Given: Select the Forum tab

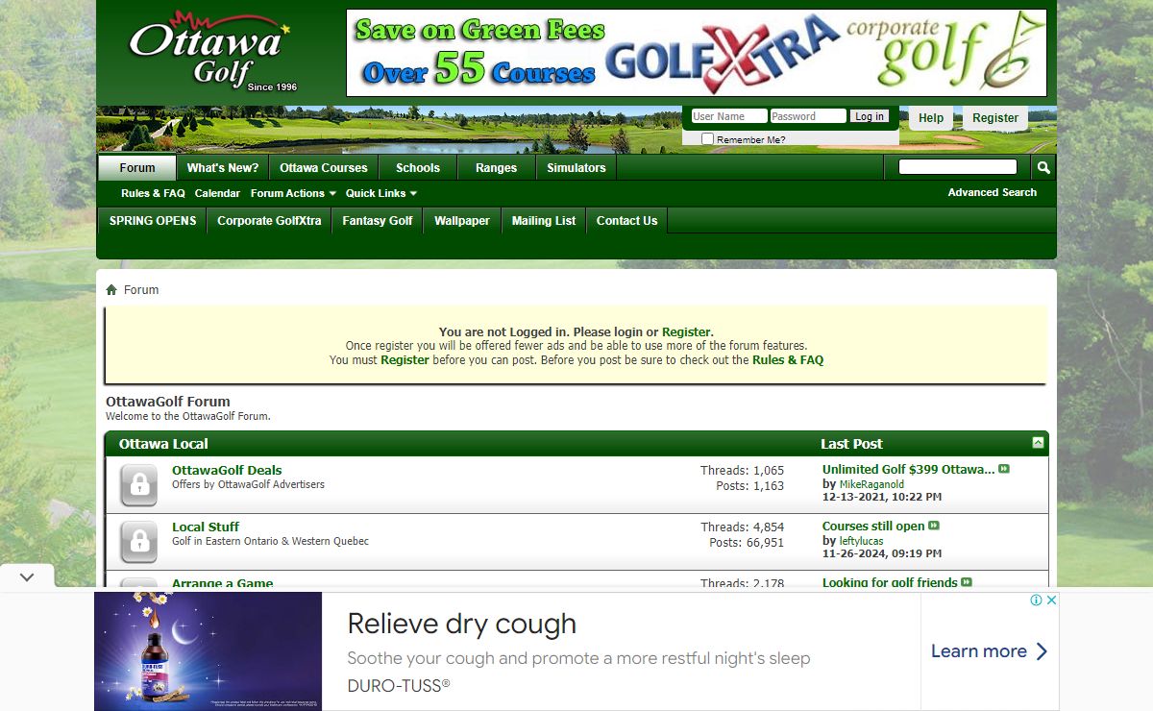Looking at the screenshot, I should pos(137,167).
